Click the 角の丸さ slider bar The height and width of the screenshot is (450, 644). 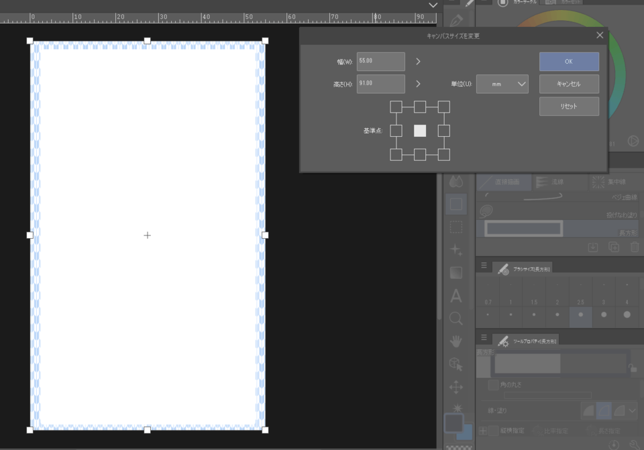click(x=547, y=396)
